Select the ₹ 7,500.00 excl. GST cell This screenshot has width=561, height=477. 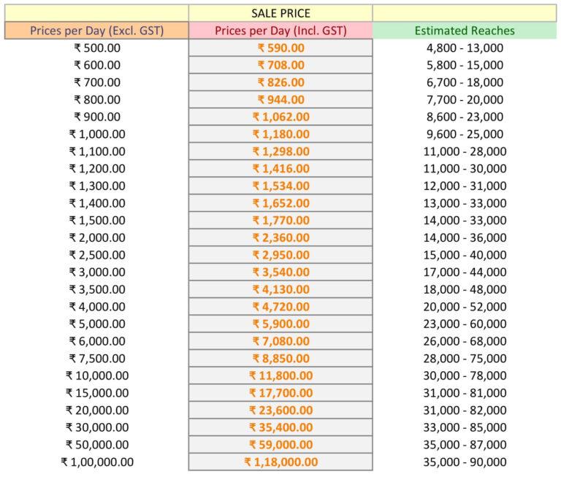pyautogui.click(x=96, y=358)
